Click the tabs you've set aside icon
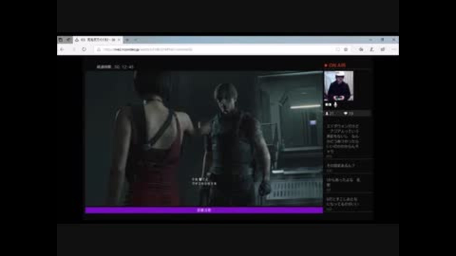 click(60, 40)
